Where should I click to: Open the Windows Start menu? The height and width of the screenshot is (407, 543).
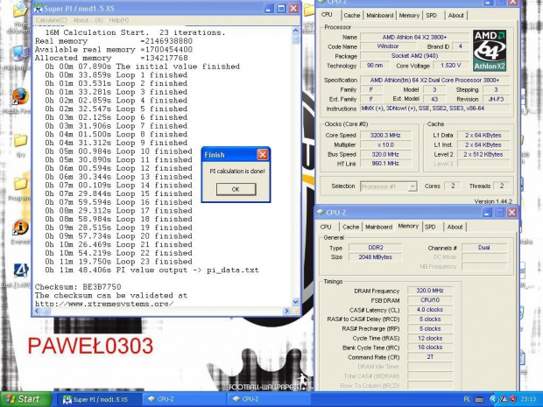pos(25,399)
